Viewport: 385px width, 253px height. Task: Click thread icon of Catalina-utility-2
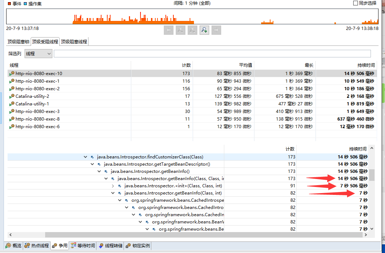click(12, 96)
